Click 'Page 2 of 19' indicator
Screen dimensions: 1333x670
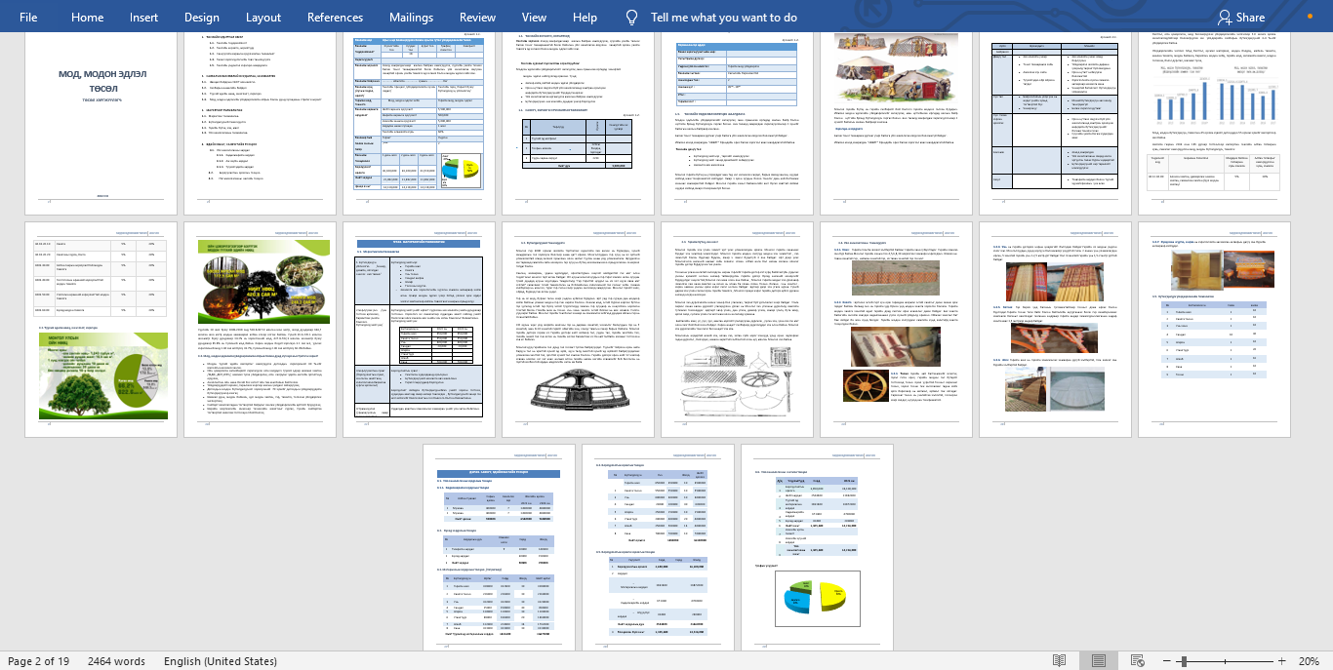[39, 661]
